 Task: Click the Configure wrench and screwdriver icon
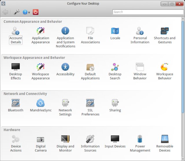17,12
